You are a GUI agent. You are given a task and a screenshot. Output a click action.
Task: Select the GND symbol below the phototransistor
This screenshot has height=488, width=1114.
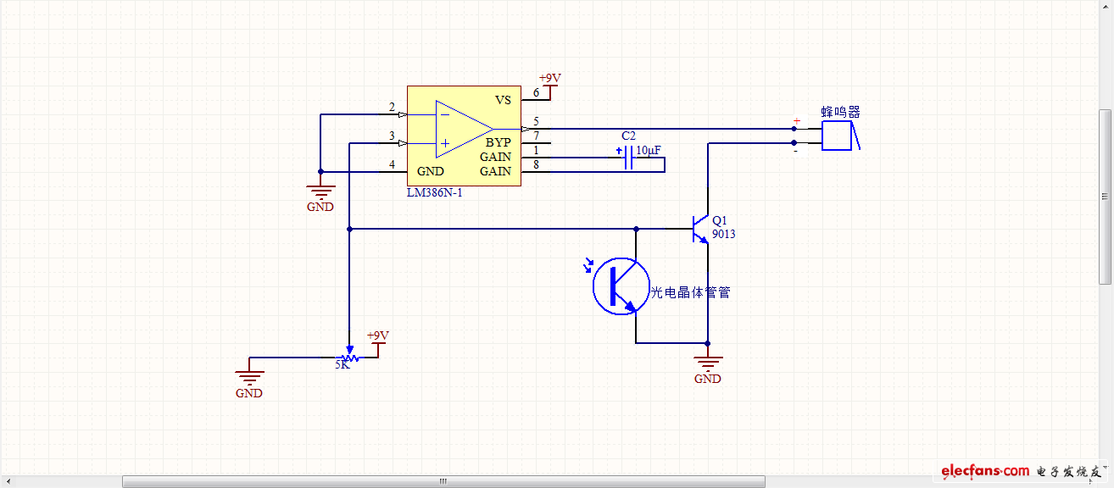[707, 366]
